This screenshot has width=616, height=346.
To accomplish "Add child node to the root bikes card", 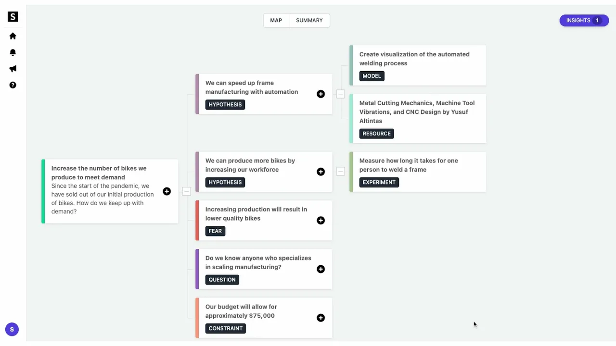I will point(167,191).
